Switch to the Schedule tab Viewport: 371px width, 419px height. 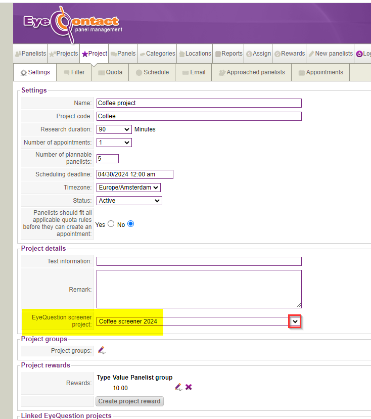pos(152,72)
